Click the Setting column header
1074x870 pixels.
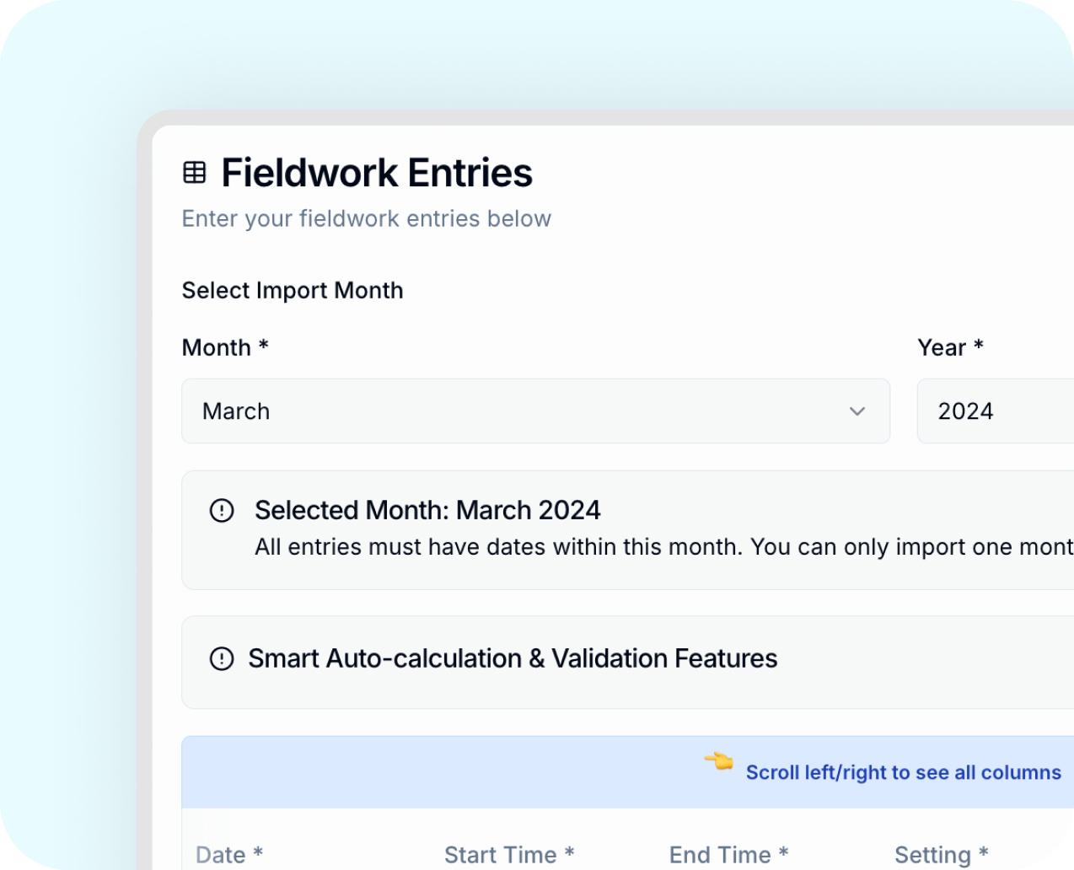pos(942,854)
